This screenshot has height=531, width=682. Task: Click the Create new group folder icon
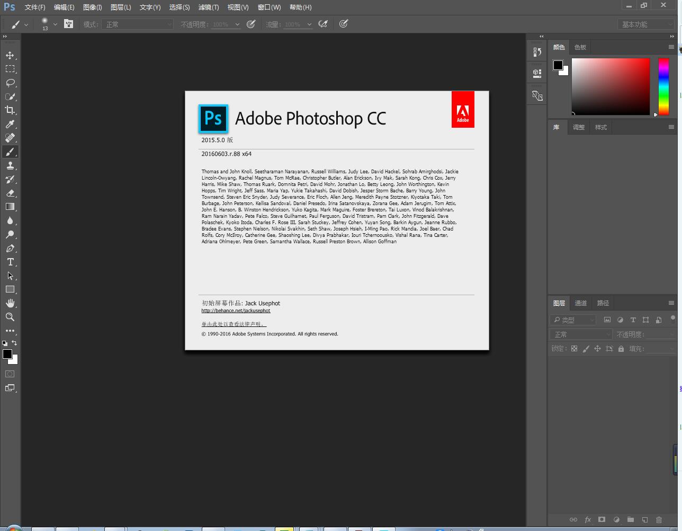[x=630, y=520]
